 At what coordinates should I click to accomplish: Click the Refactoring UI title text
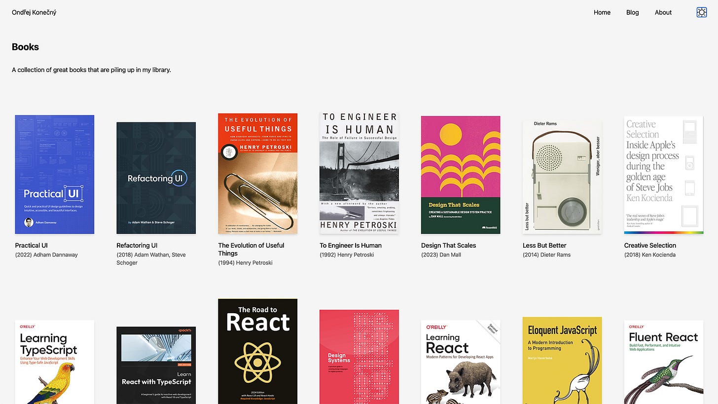tap(137, 245)
